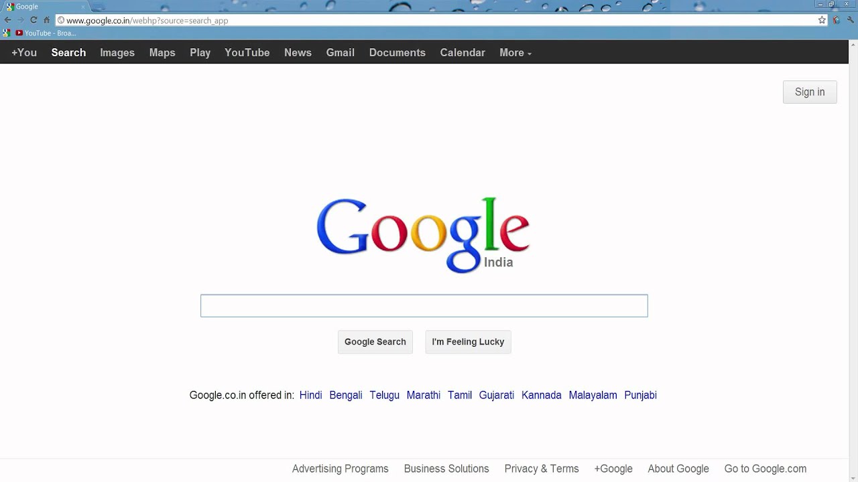Open the +Google footer link
858x482 pixels.
pos(613,469)
